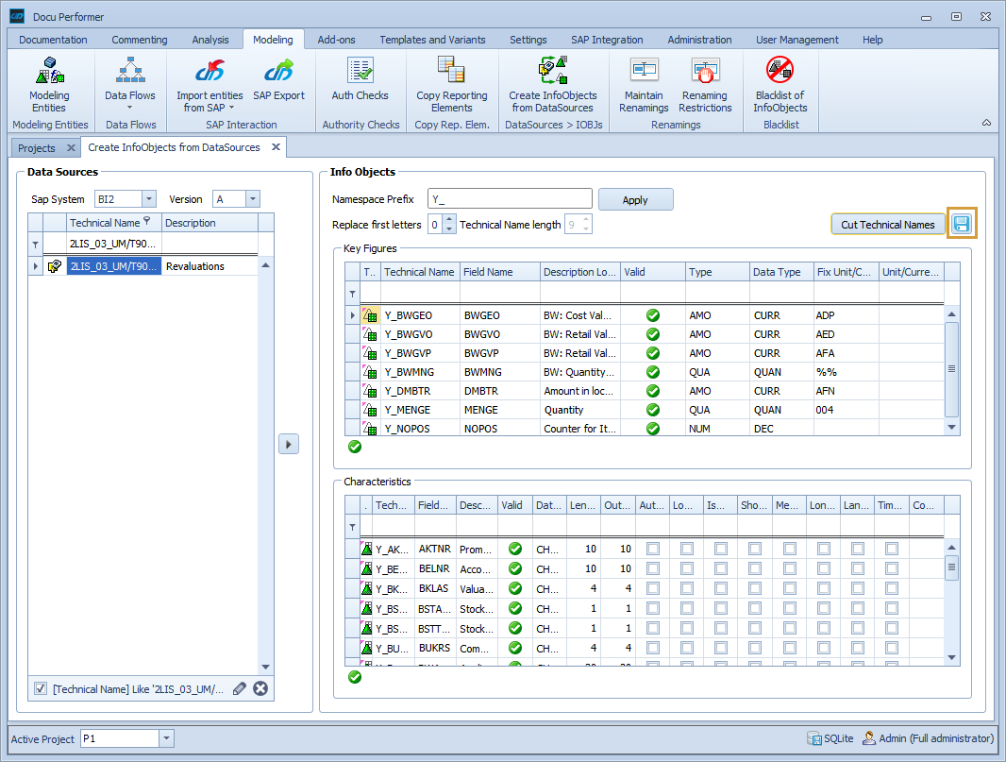This screenshot has height=762, width=1006.
Task: Switch to the Analysis ribbon tab
Action: 210,40
